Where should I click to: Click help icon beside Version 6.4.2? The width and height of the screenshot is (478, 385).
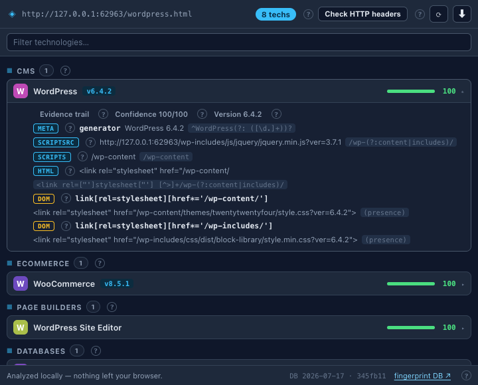point(276,114)
